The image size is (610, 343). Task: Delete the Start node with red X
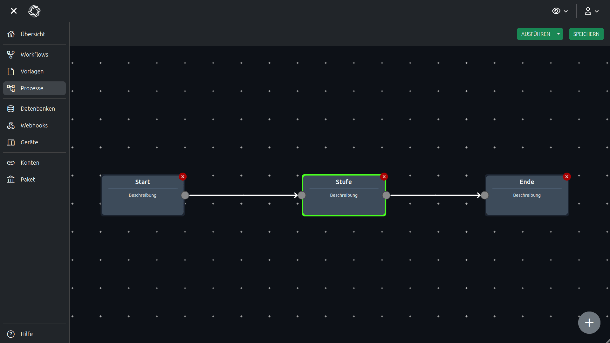183,177
